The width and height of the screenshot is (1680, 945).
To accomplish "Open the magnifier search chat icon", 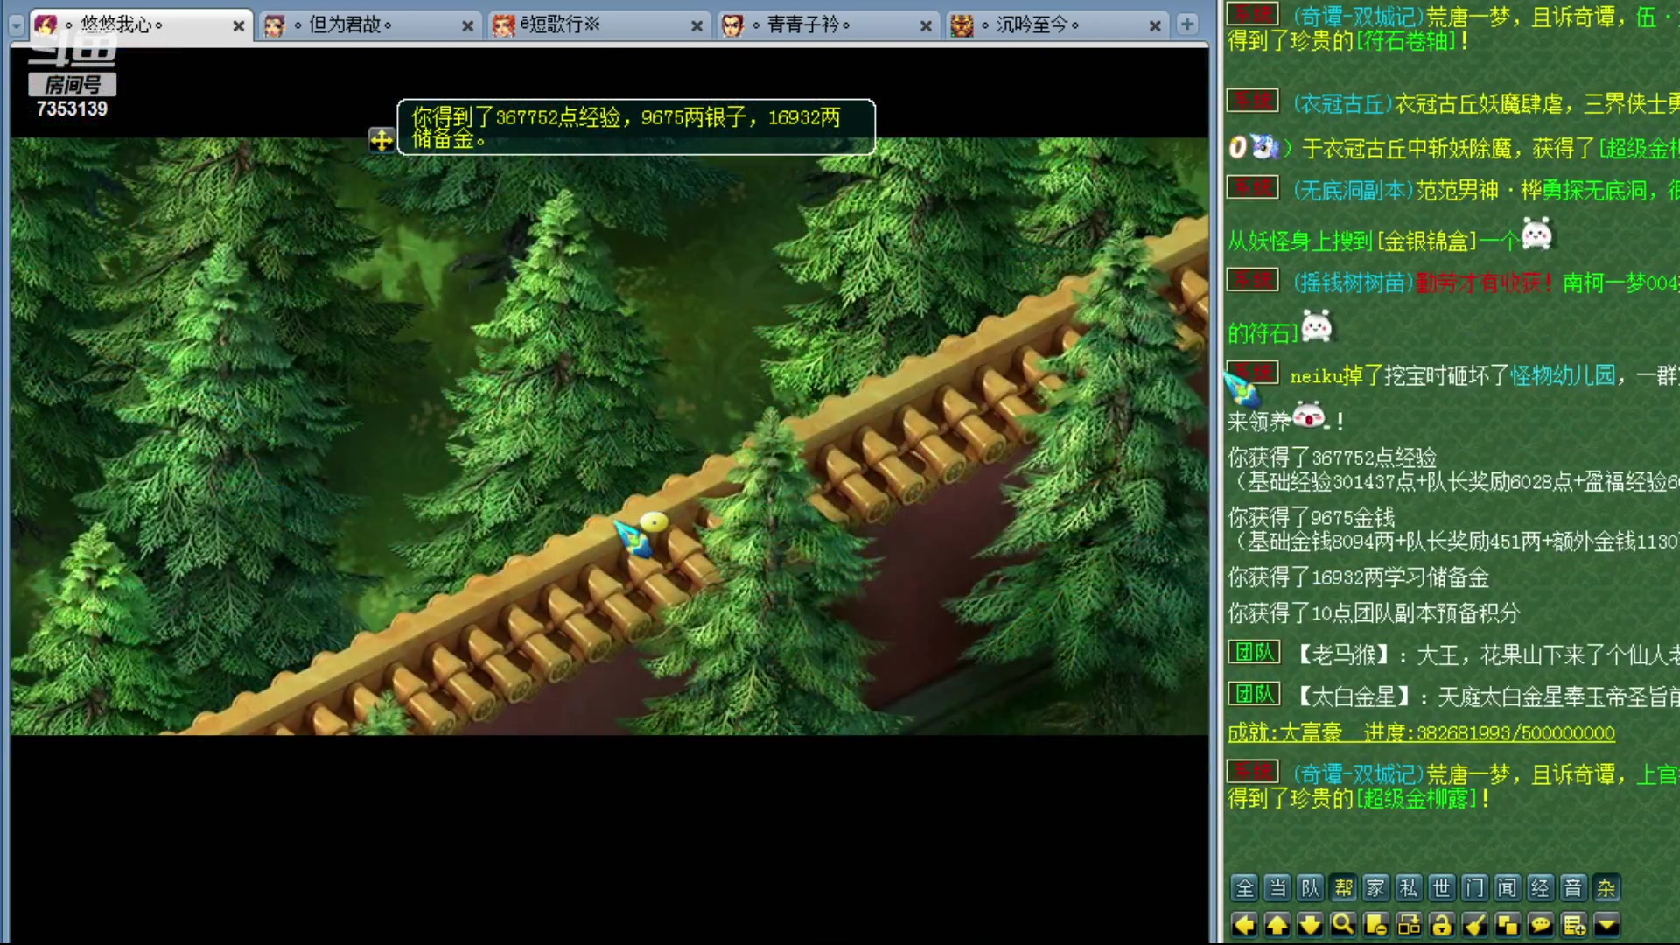I will pyautogui.click(x=1343, y=925).
